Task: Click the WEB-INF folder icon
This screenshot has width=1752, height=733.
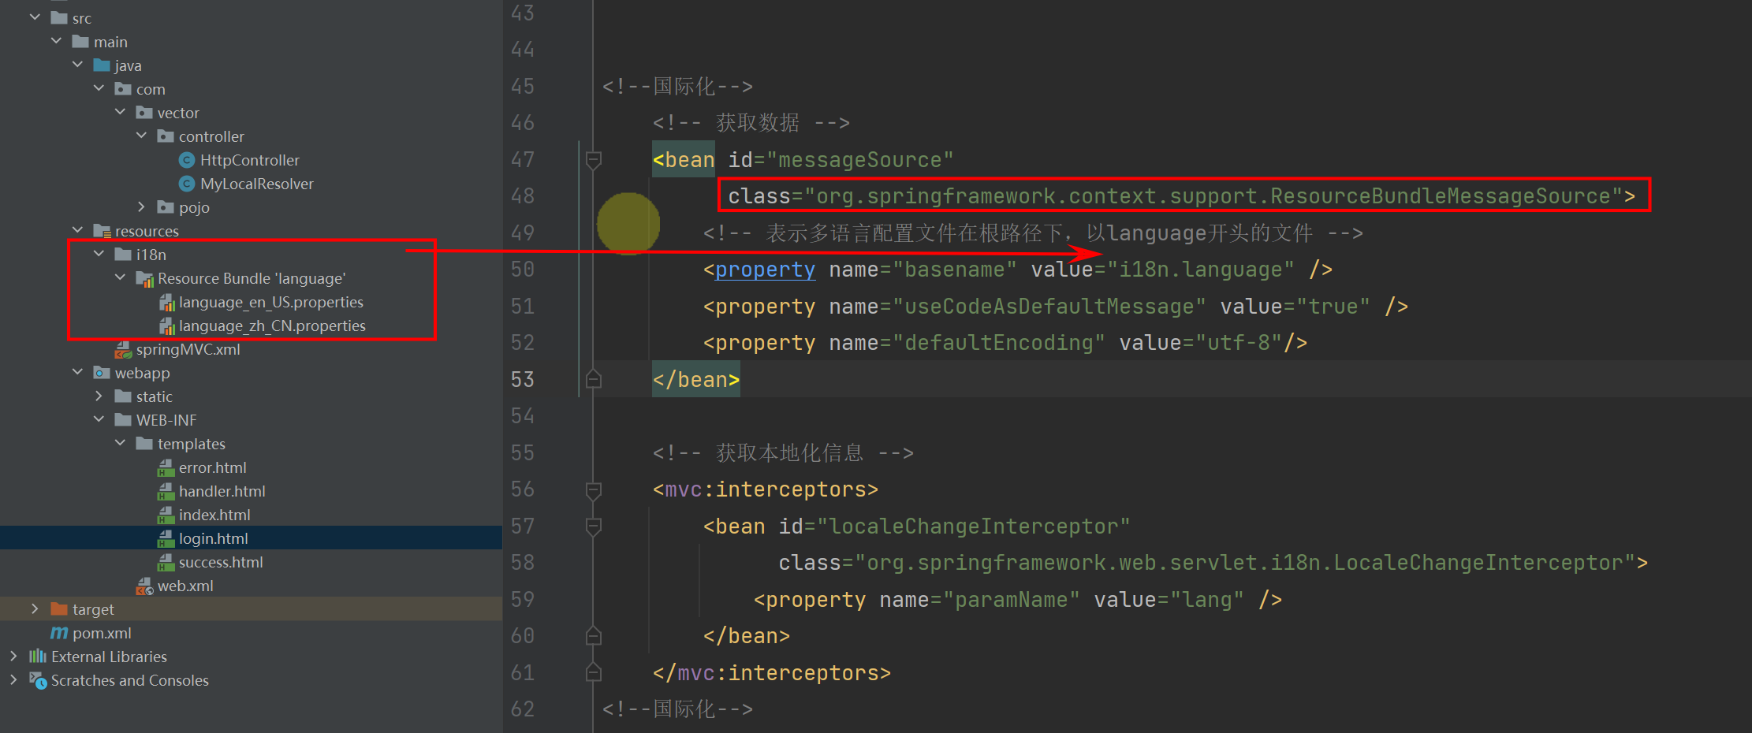Action: (x=123, y=419)
